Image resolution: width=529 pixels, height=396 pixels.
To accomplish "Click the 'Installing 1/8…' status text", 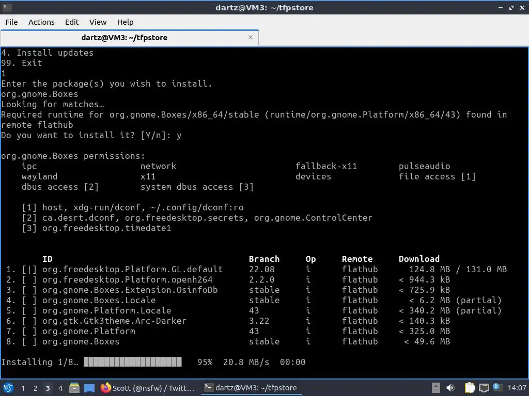I will click(x=40, y=362).
